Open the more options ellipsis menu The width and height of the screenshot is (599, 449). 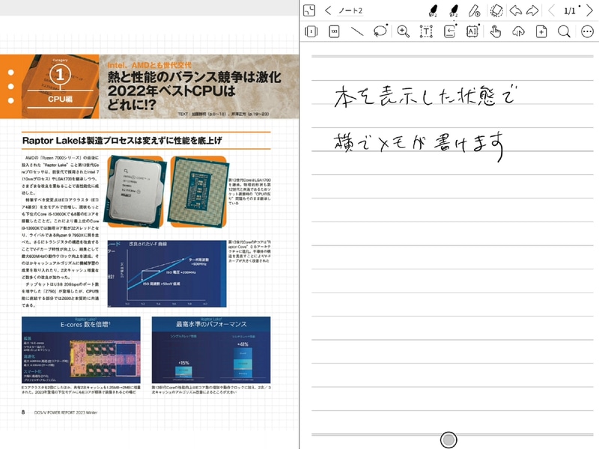[586, 32]
